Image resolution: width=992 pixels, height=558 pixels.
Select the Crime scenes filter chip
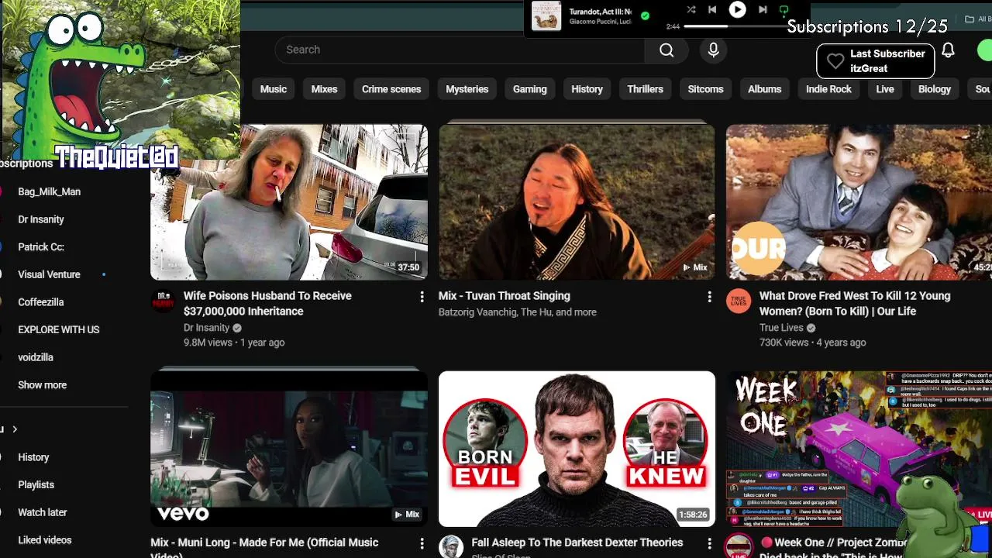(x=391, y=89)
